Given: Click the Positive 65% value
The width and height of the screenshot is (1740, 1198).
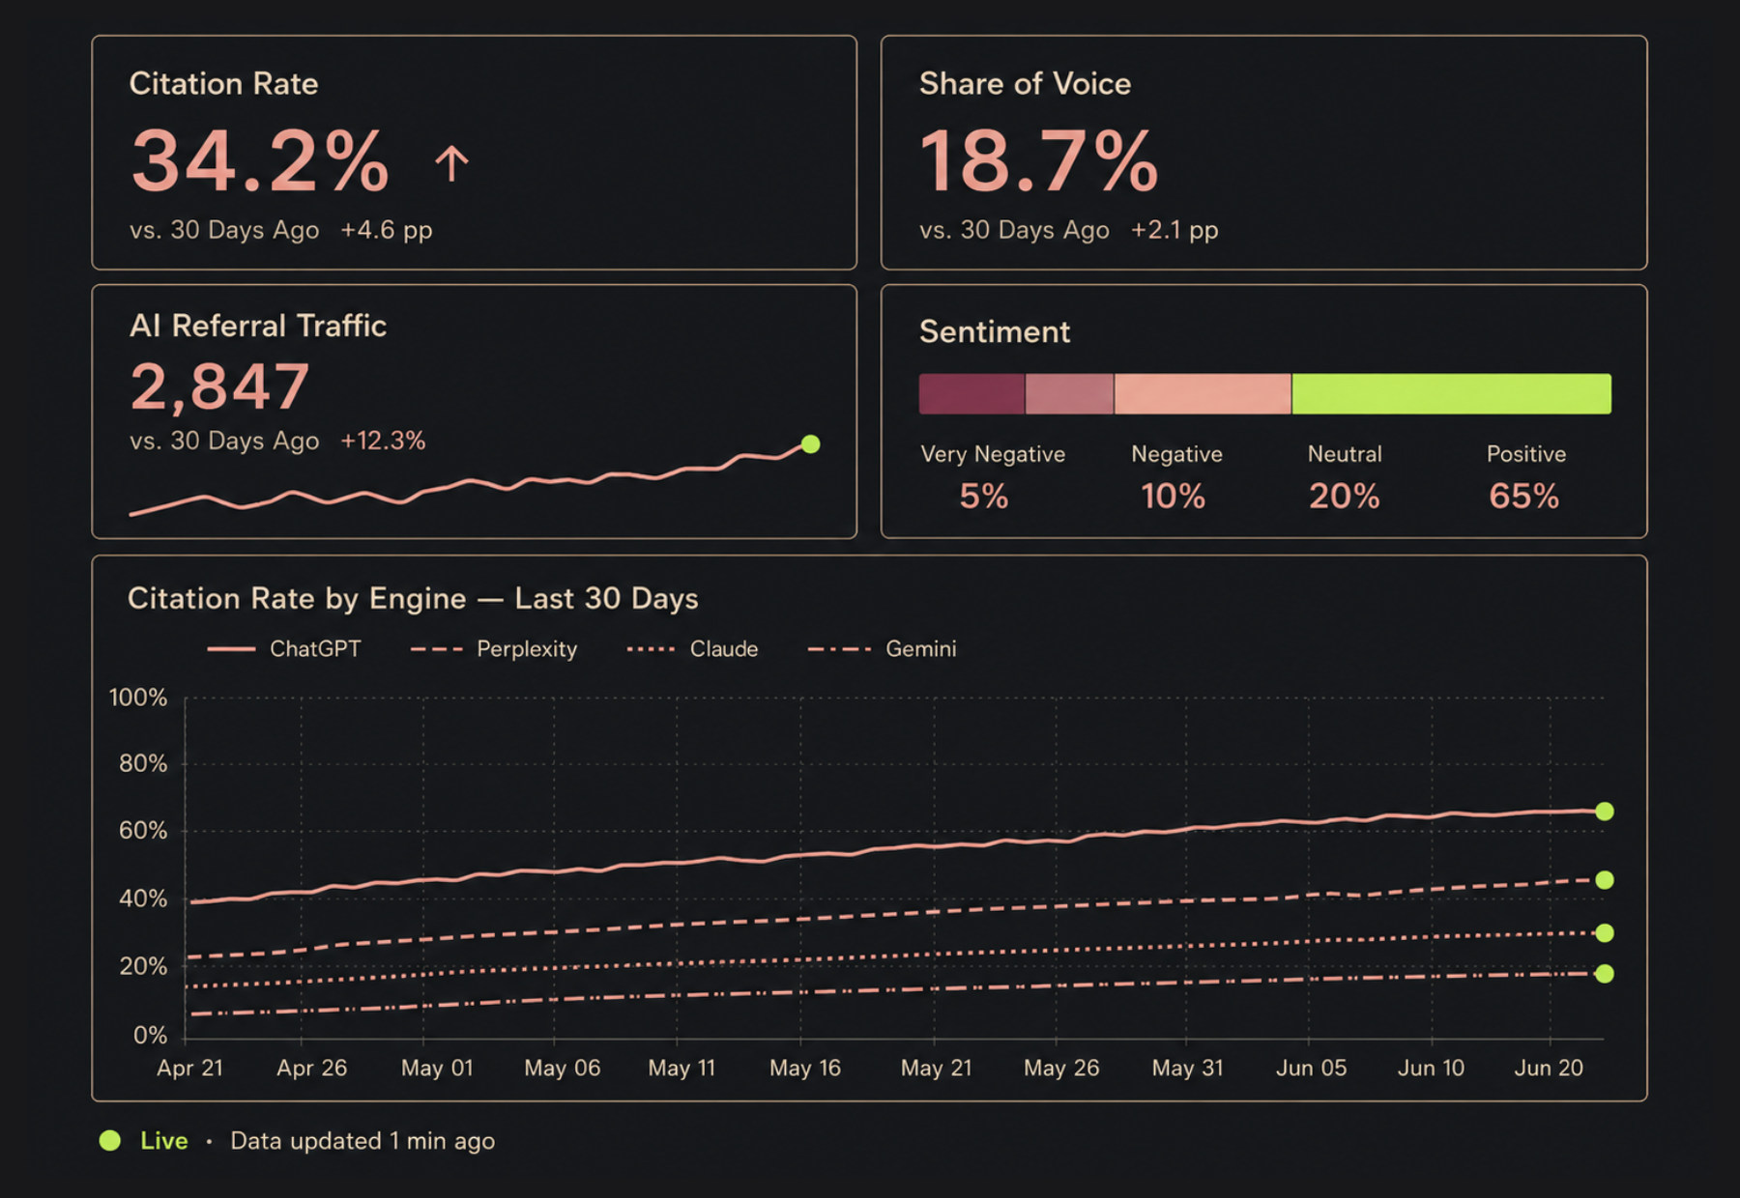Looking at the screenshot, I should pos(1524,497).
